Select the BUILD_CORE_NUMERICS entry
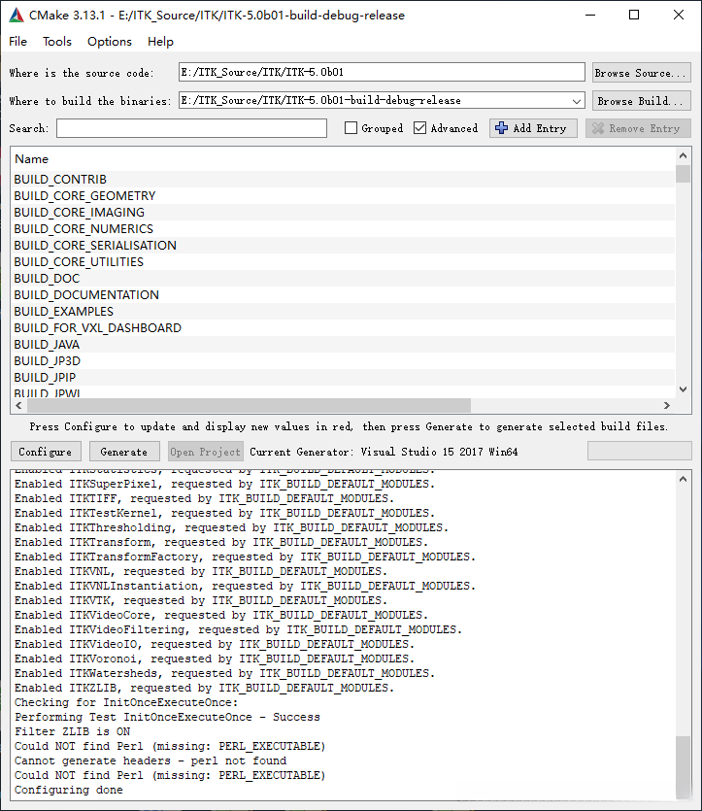 [344, 229]
